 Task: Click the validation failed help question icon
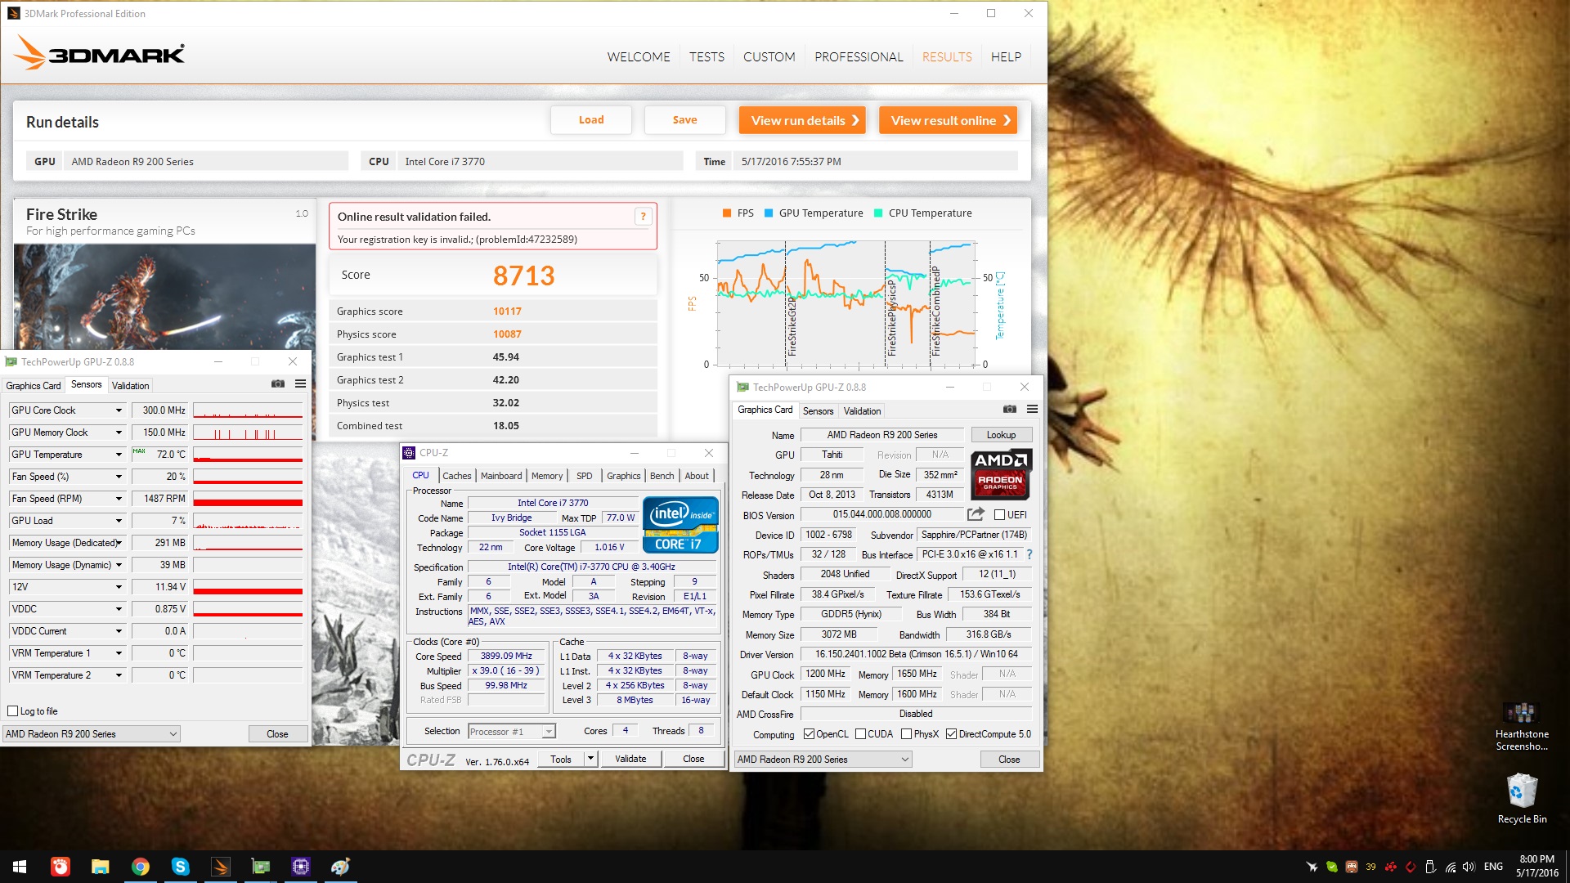point(643,217)
